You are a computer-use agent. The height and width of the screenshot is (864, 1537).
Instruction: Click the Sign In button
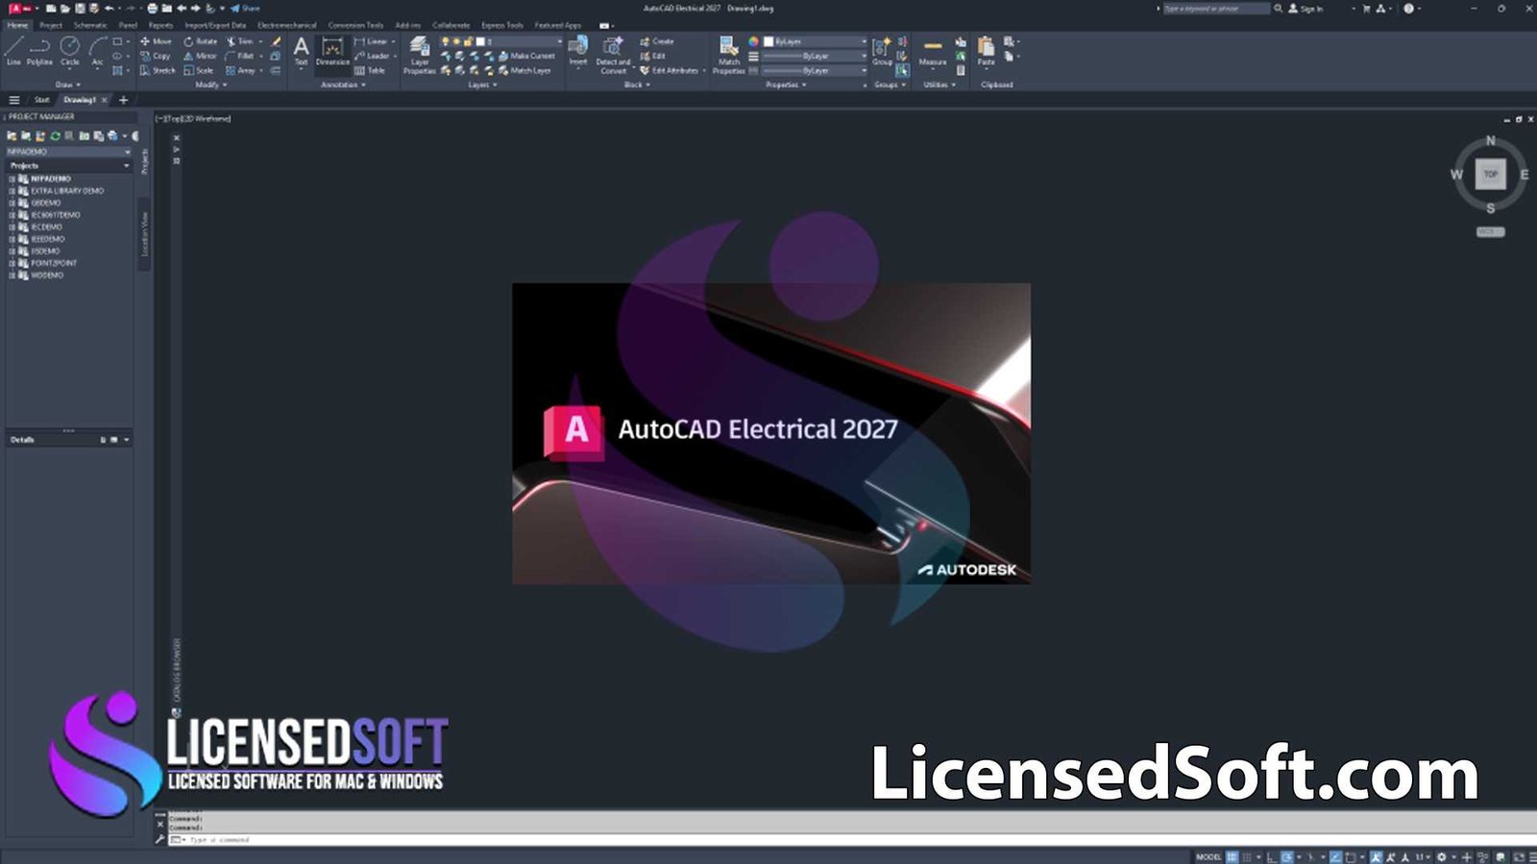(1309, 8)
